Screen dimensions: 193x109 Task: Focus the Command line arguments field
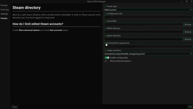pyautogui.click(x=148, y=46)
